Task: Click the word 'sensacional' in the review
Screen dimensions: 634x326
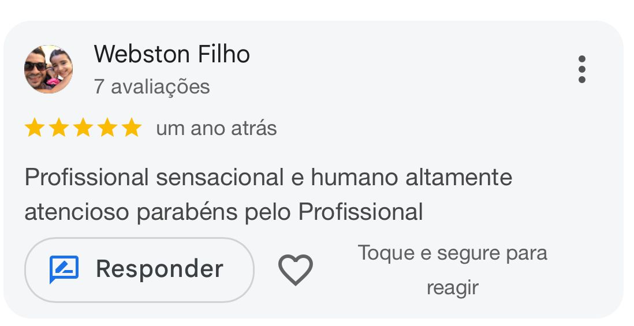Action: point(221,177)
